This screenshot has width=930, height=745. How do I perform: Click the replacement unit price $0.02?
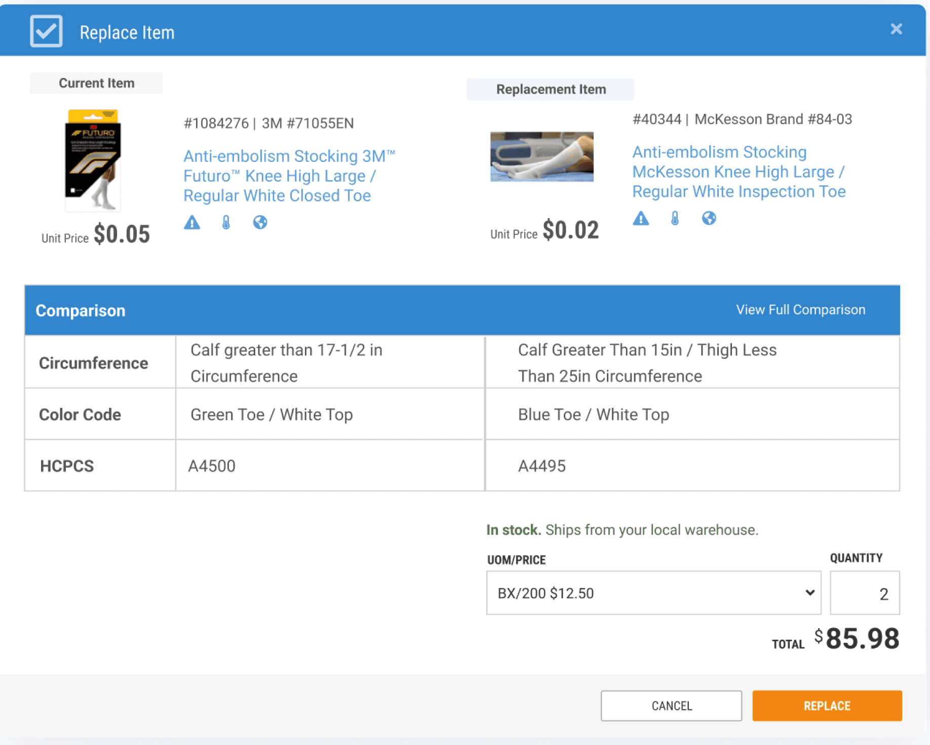[x=570, y=230]
